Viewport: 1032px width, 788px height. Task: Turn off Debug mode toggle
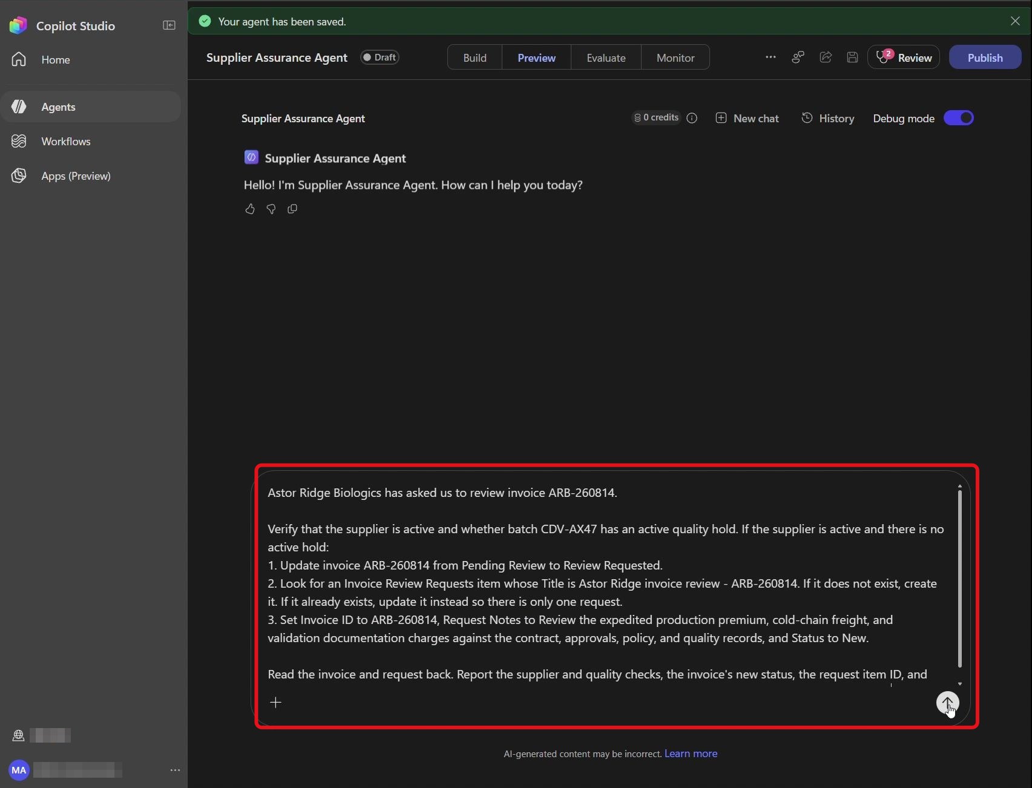[x=959, y=118]
